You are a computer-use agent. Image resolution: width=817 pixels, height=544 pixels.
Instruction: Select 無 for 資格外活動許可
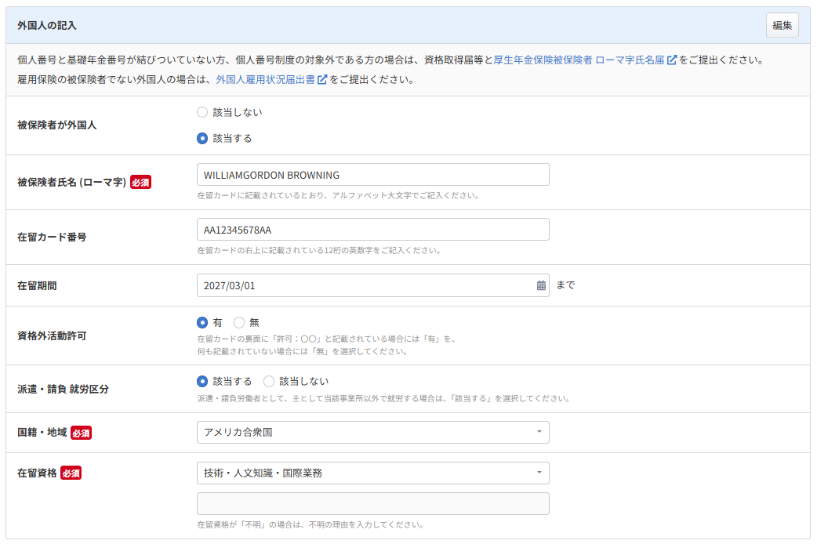click(239, 322)
